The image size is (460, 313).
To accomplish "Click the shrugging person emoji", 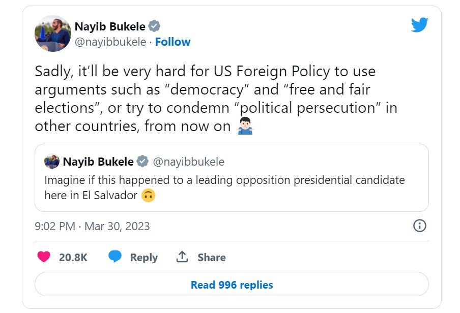I will [245, 126].
